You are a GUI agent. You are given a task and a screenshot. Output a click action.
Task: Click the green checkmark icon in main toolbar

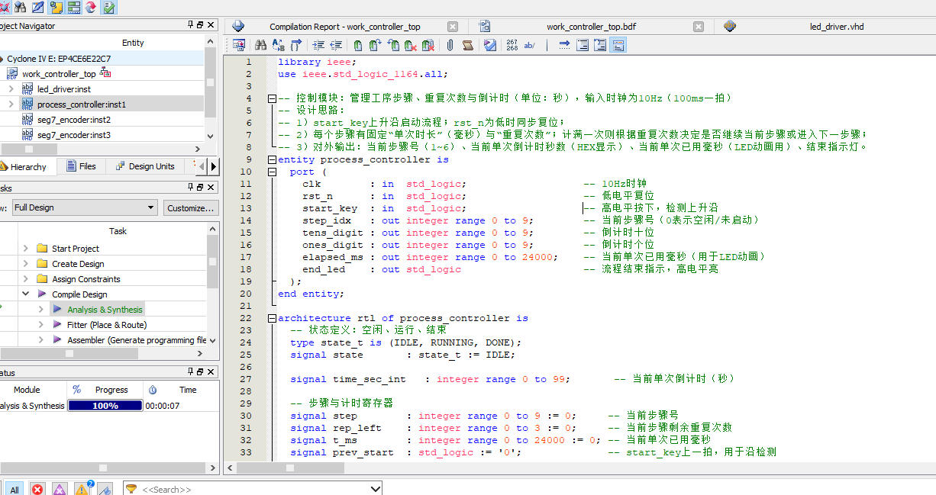[109, 8]
